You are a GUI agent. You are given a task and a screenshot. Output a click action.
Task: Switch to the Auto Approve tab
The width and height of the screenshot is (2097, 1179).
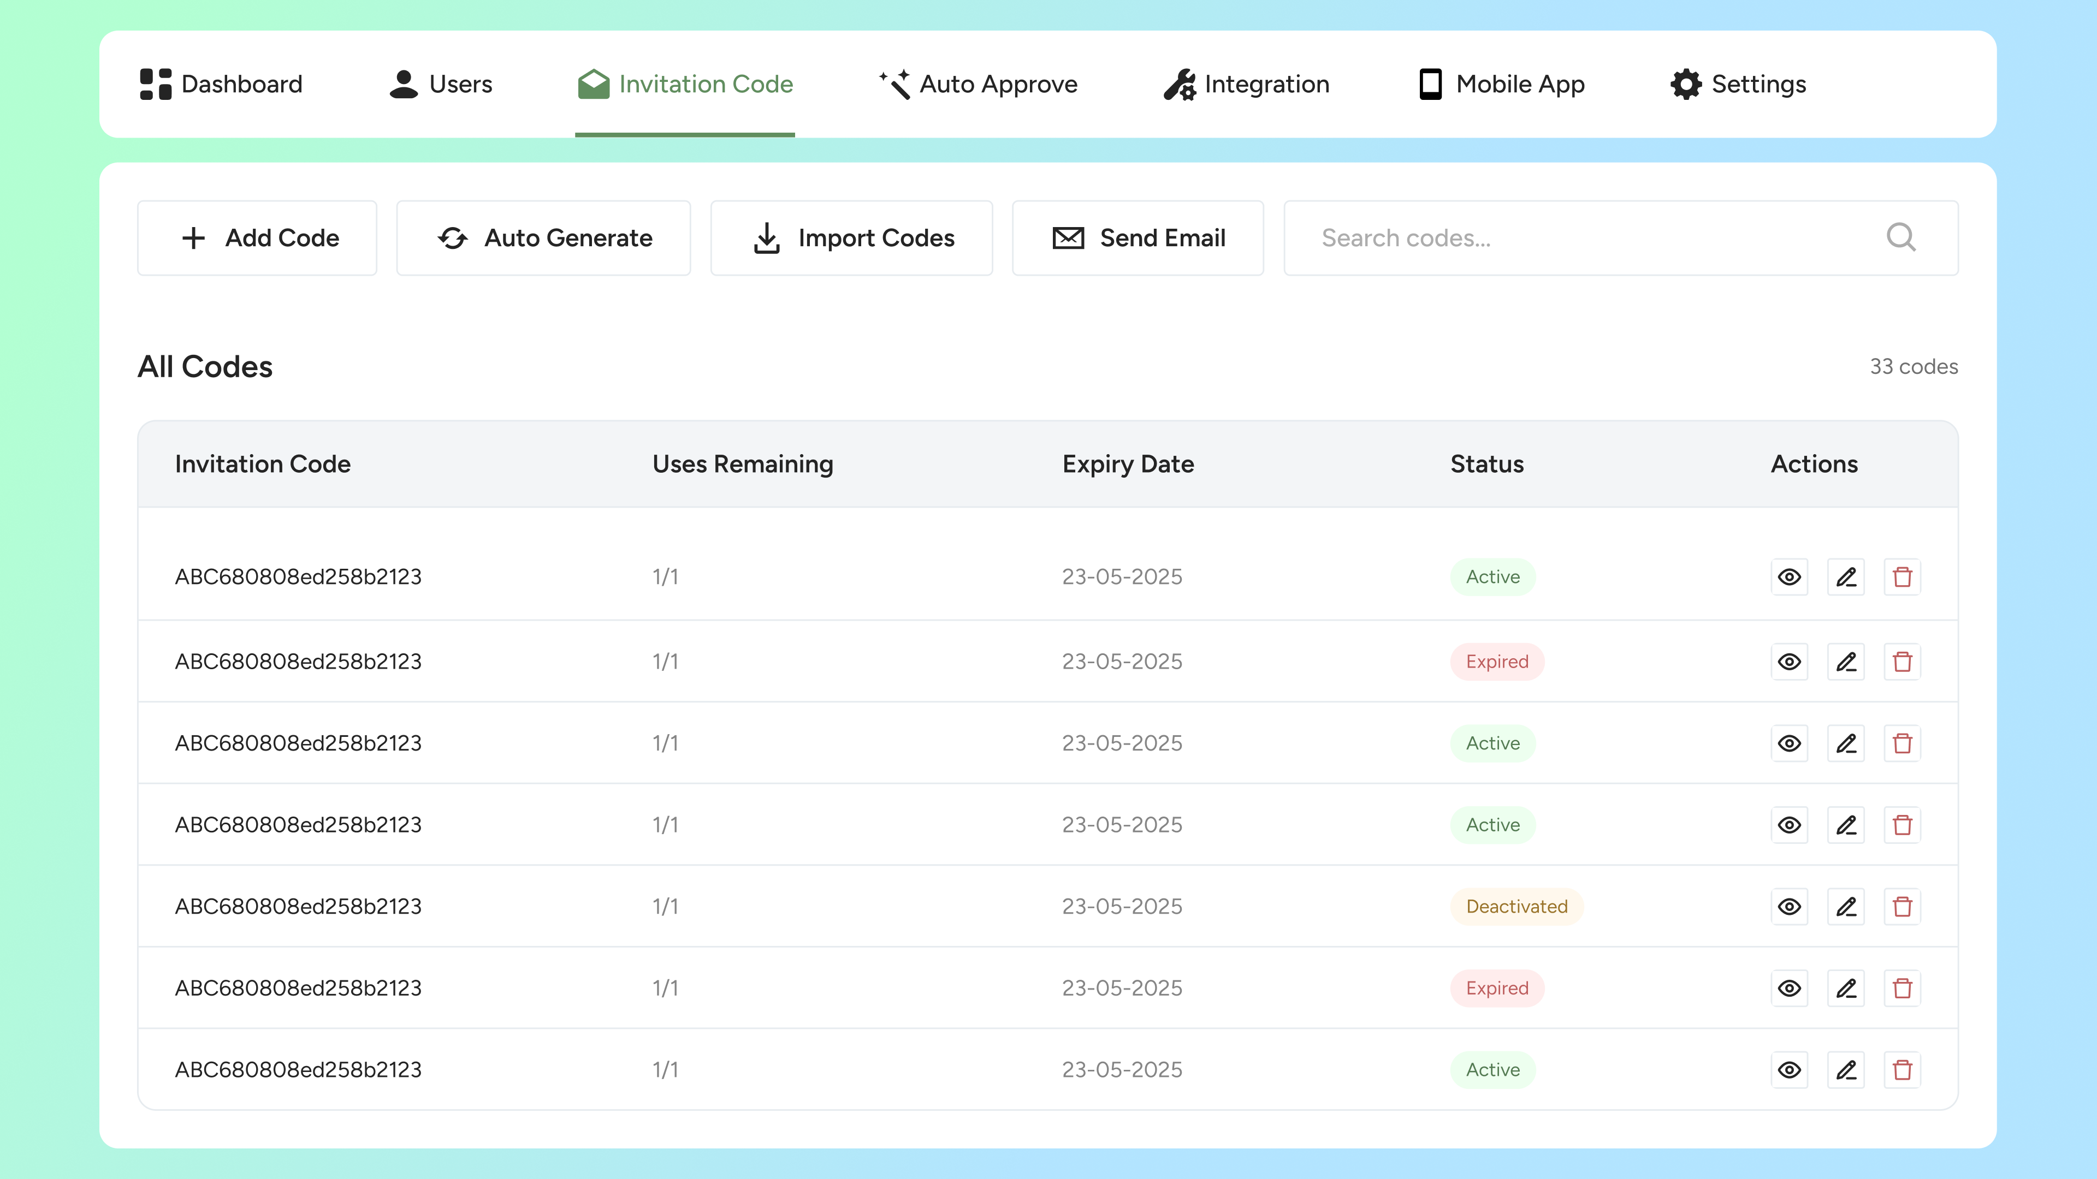[x=978, y=84]
